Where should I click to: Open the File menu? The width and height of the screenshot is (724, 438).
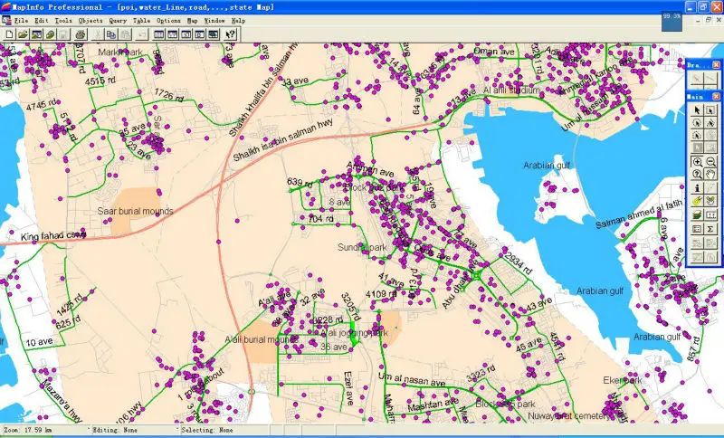21,20
